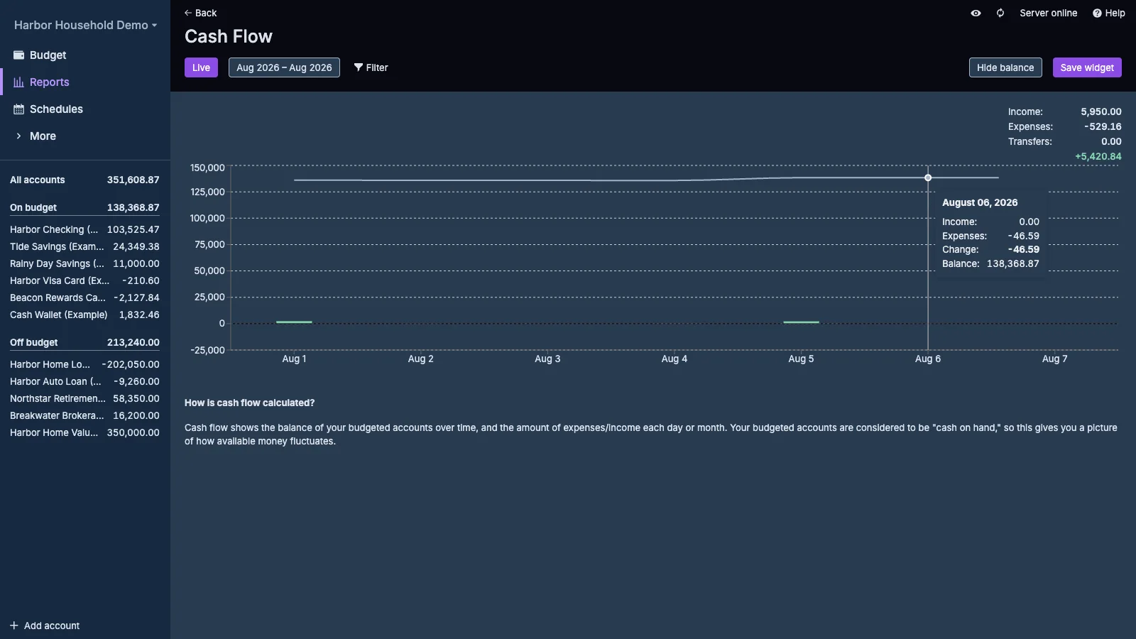Image resolution: width=1136 pixels, height=639 pixels.
Task: Open Harbor Household Demo dropdown
Action: pyautogui.click(x=85, y=25)
